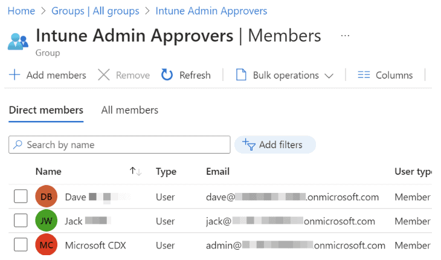The width and height of the screenshot is (441, 260).
Task: Tick the checkbox next to Jack
Action: point(21,221)
